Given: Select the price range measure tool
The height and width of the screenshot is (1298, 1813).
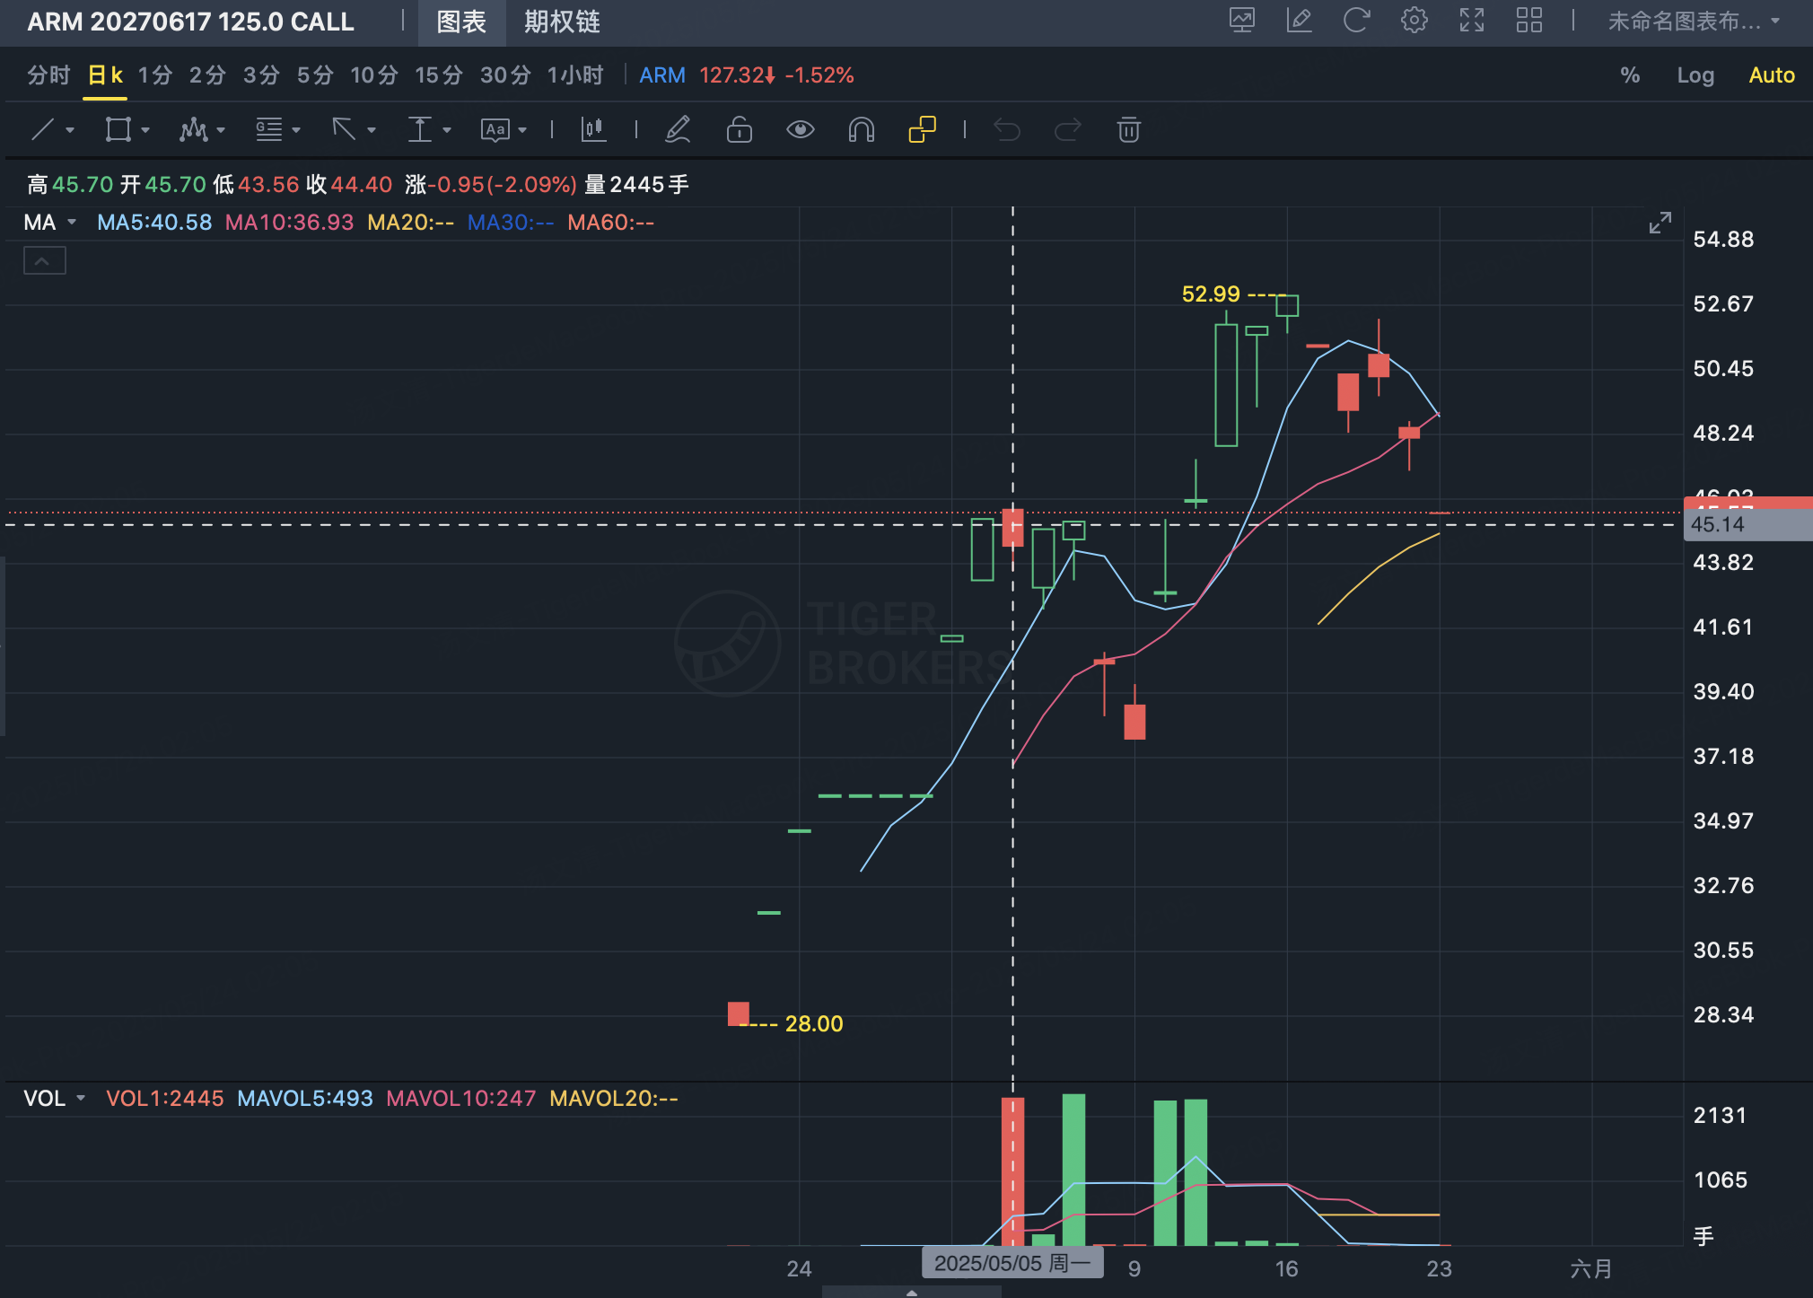Looking at the screenshot, I should tap(419, 130).
